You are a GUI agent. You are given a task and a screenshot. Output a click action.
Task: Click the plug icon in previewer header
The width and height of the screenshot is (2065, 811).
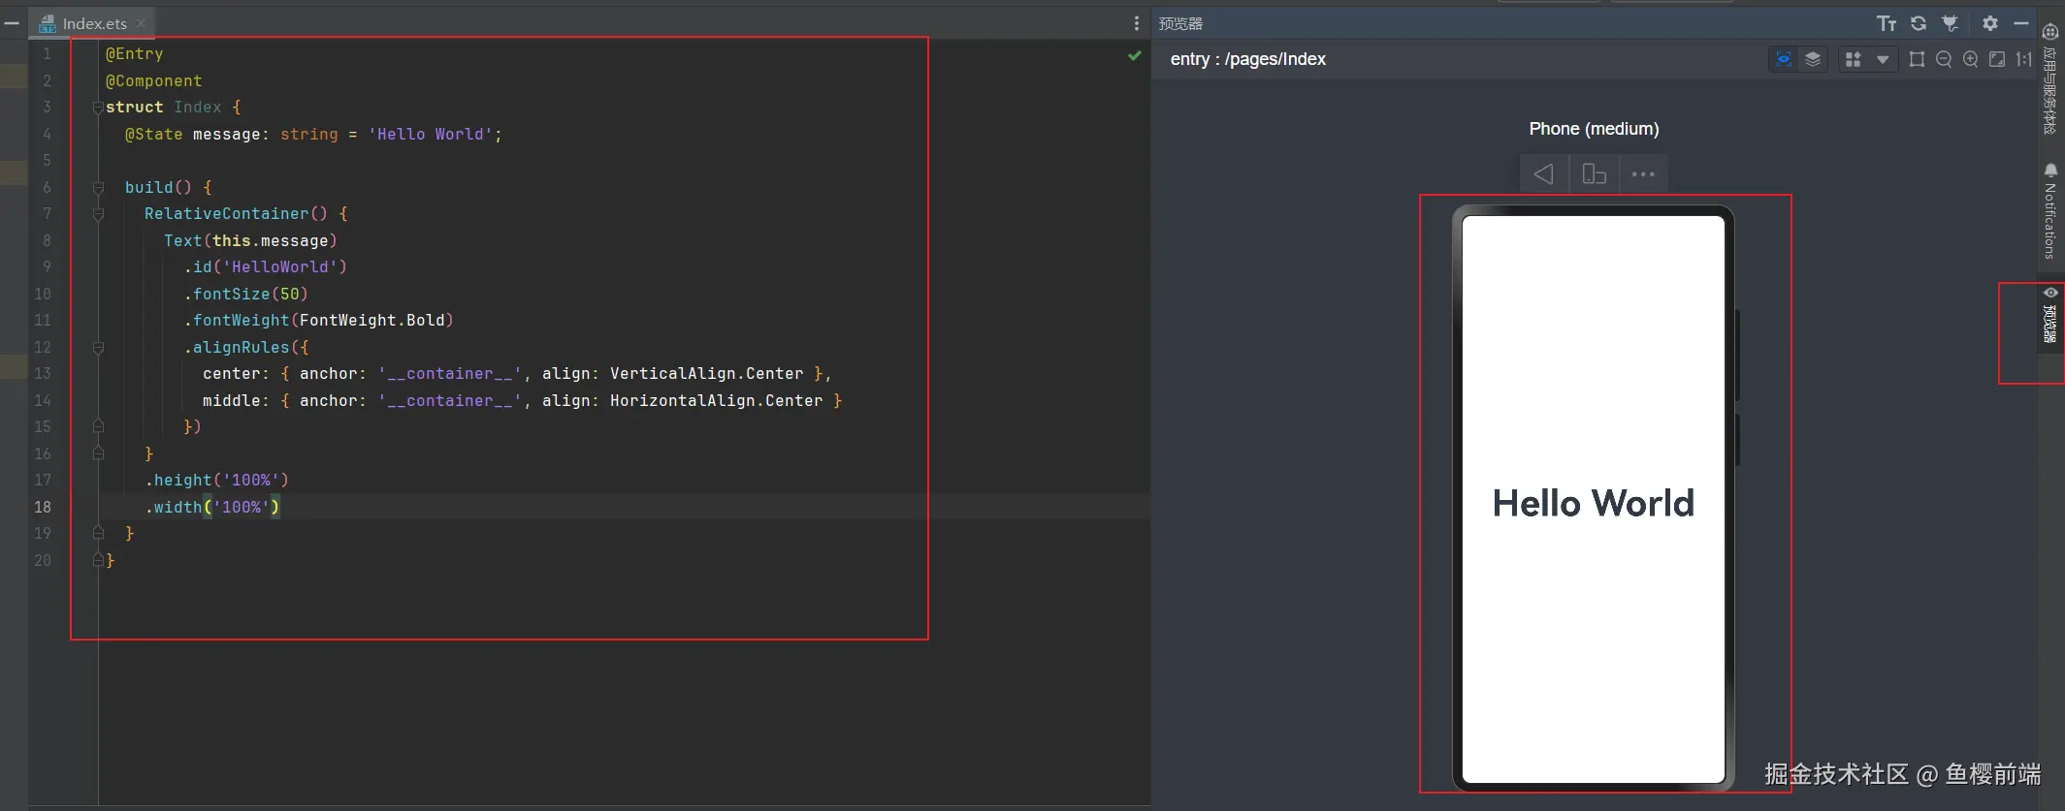point(1950,23)
